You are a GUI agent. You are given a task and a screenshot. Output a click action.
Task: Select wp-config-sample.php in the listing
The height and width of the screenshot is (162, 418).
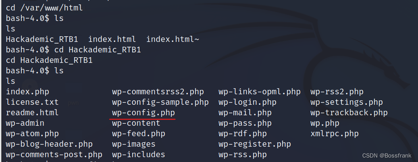[x=160, y=102]
